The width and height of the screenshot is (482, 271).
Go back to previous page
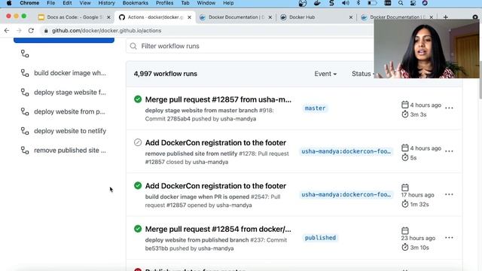7,30
